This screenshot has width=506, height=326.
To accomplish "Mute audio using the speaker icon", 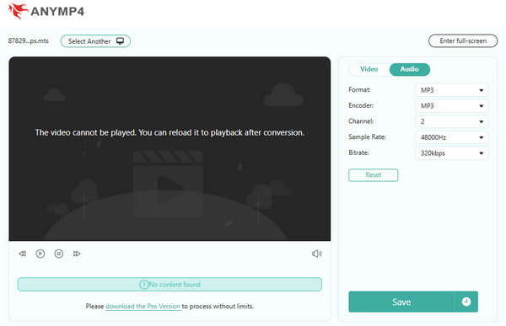I will pyautogui.click(x=316, y=254).
